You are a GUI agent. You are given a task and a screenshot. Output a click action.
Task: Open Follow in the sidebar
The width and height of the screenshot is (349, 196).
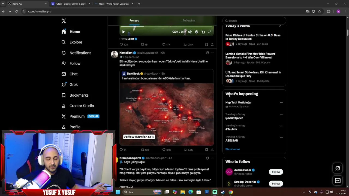[x=71, y=63]
